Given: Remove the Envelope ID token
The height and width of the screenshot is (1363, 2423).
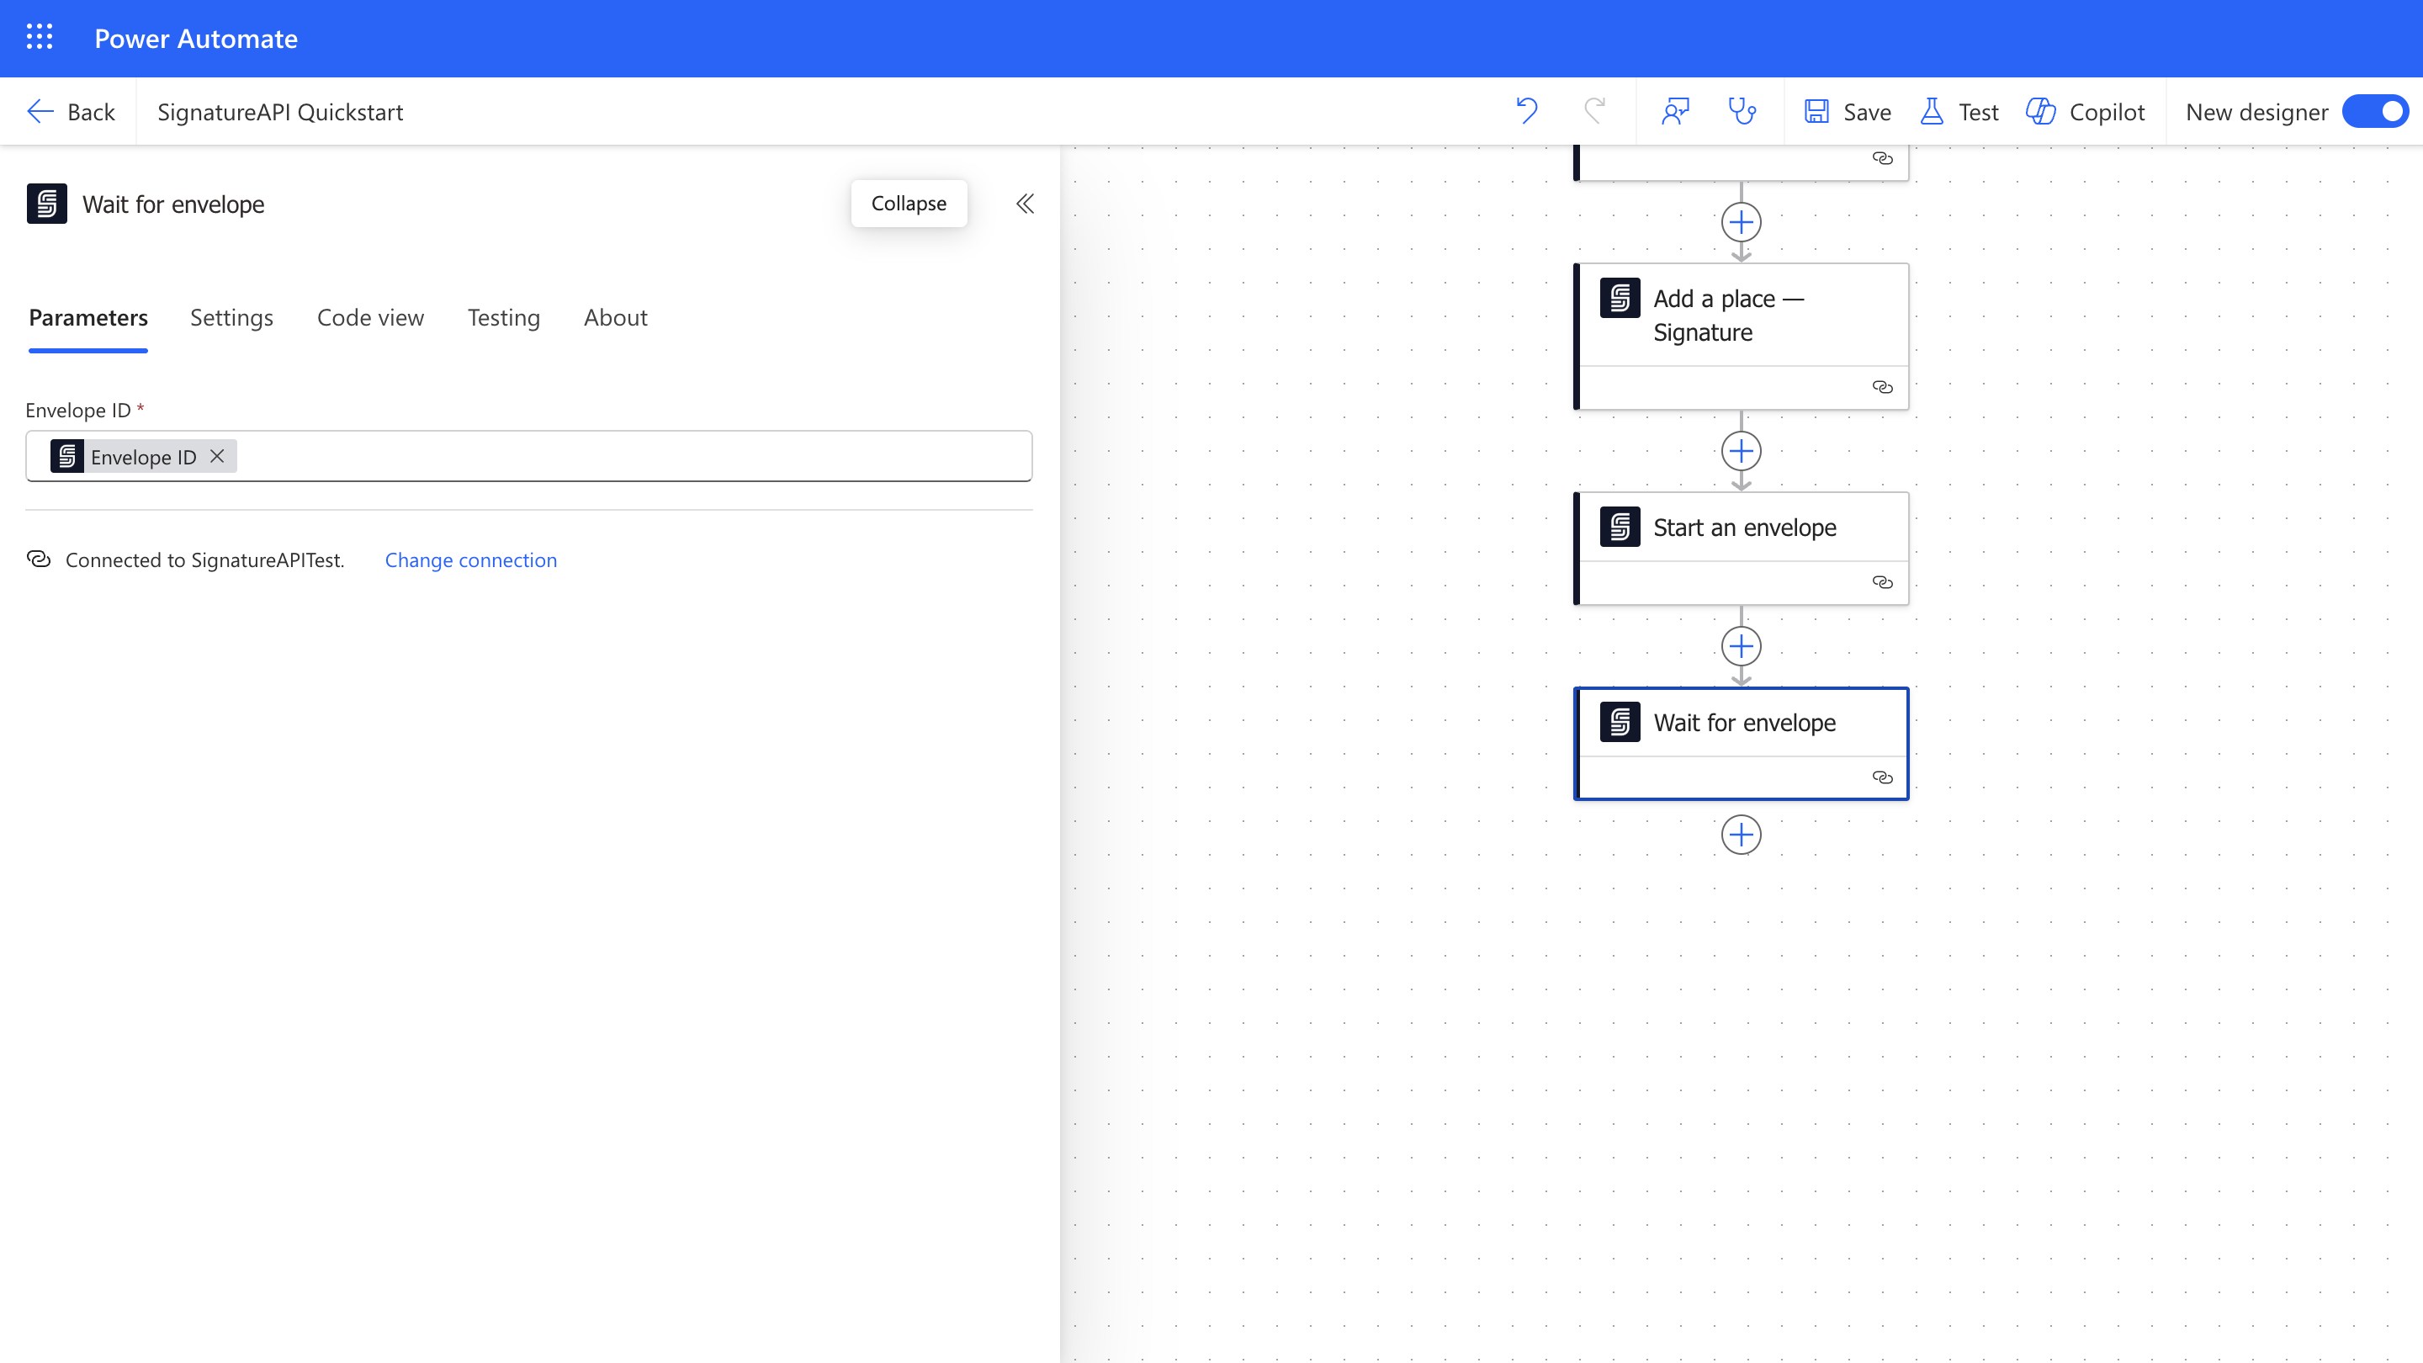Looking at the screenshot, I should [x=217, y=456].
